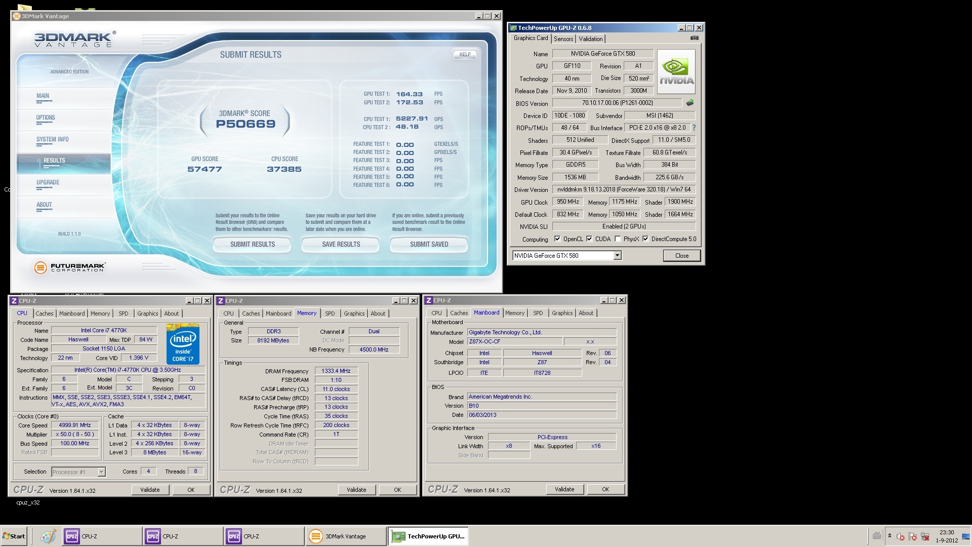Open the Caches tab in the first CPU-Z window
The image size is (972, 547).
point(44,314)
